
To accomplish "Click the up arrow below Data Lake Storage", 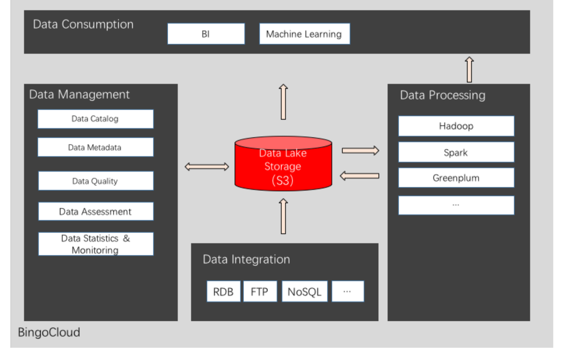I will coord(283,216).
